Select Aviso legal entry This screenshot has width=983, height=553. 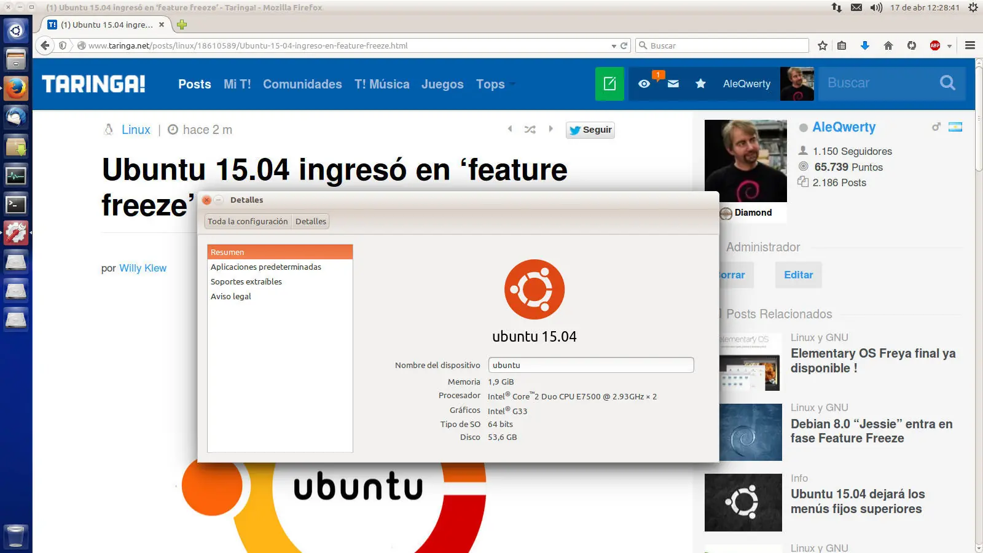(280, 296)
